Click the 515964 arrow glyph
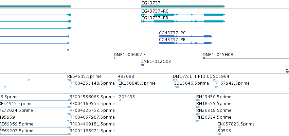The height and width of the screenshot is (136, 289). click(214, 80)
